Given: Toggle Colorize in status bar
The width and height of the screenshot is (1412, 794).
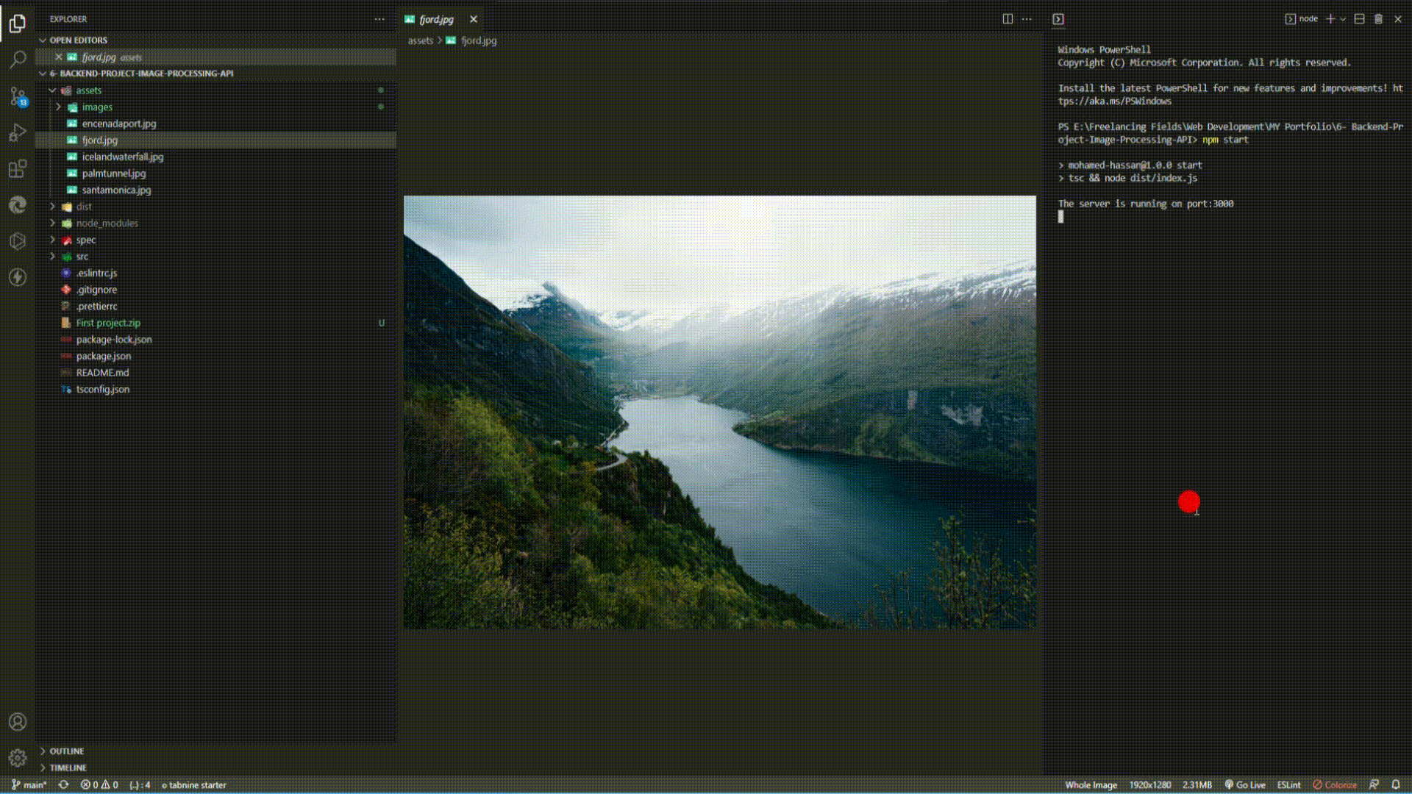Looking at the screenshot, I should pos(1335,785).
